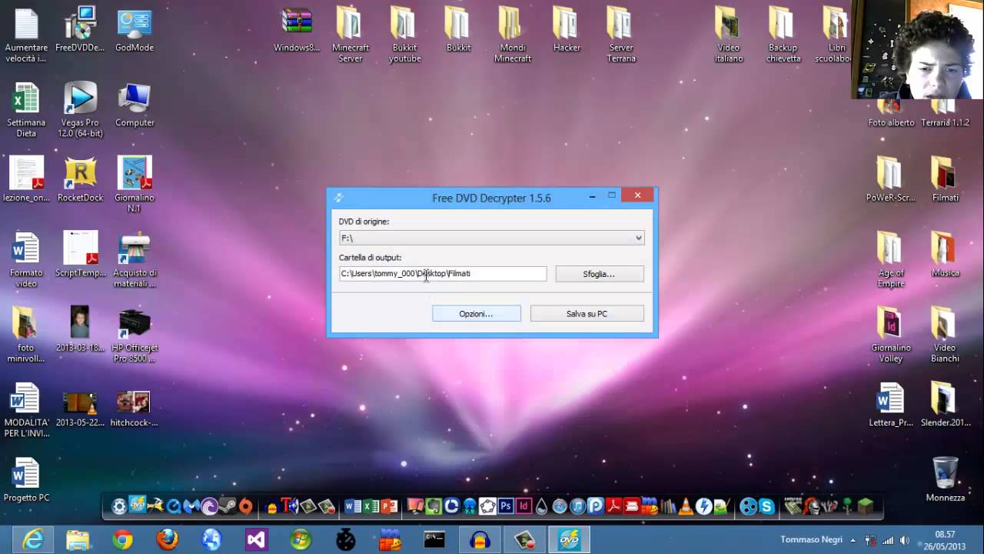Click the stopwatch icon on the taskbar

(345, 539)
